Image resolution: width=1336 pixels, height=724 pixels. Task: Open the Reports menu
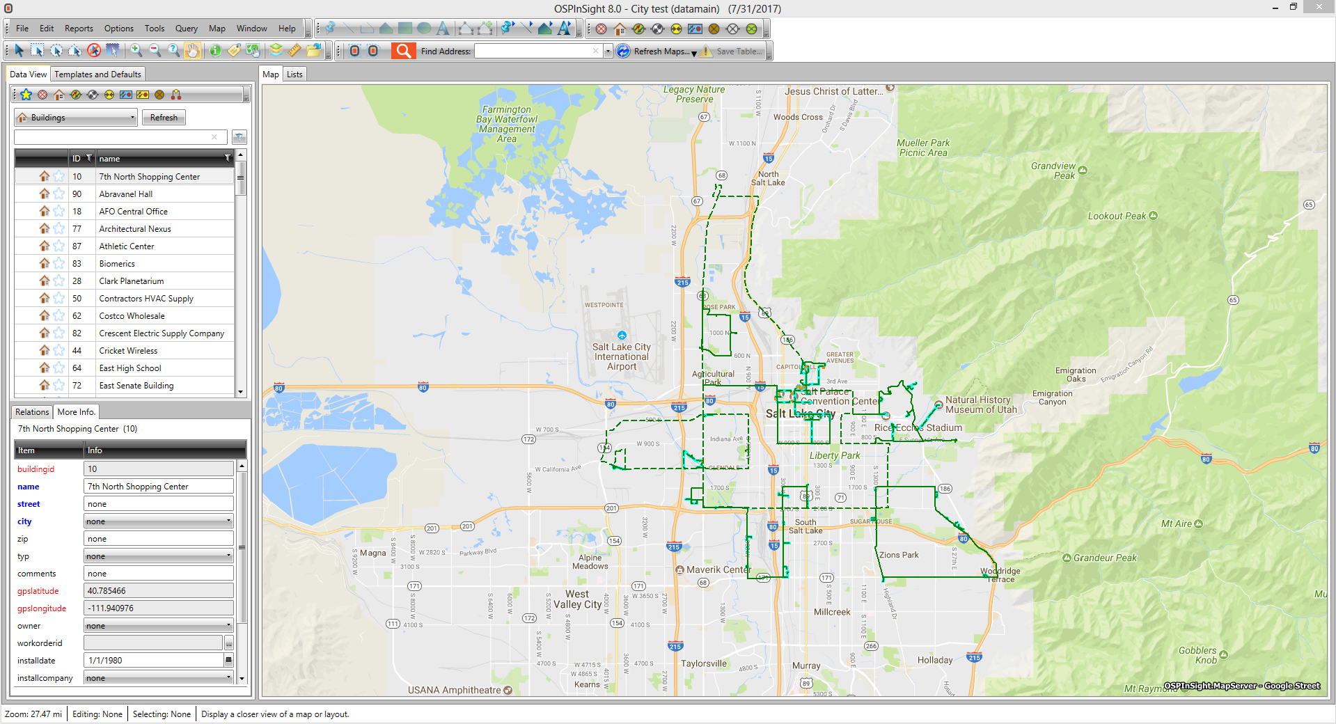tap(79, 29)
